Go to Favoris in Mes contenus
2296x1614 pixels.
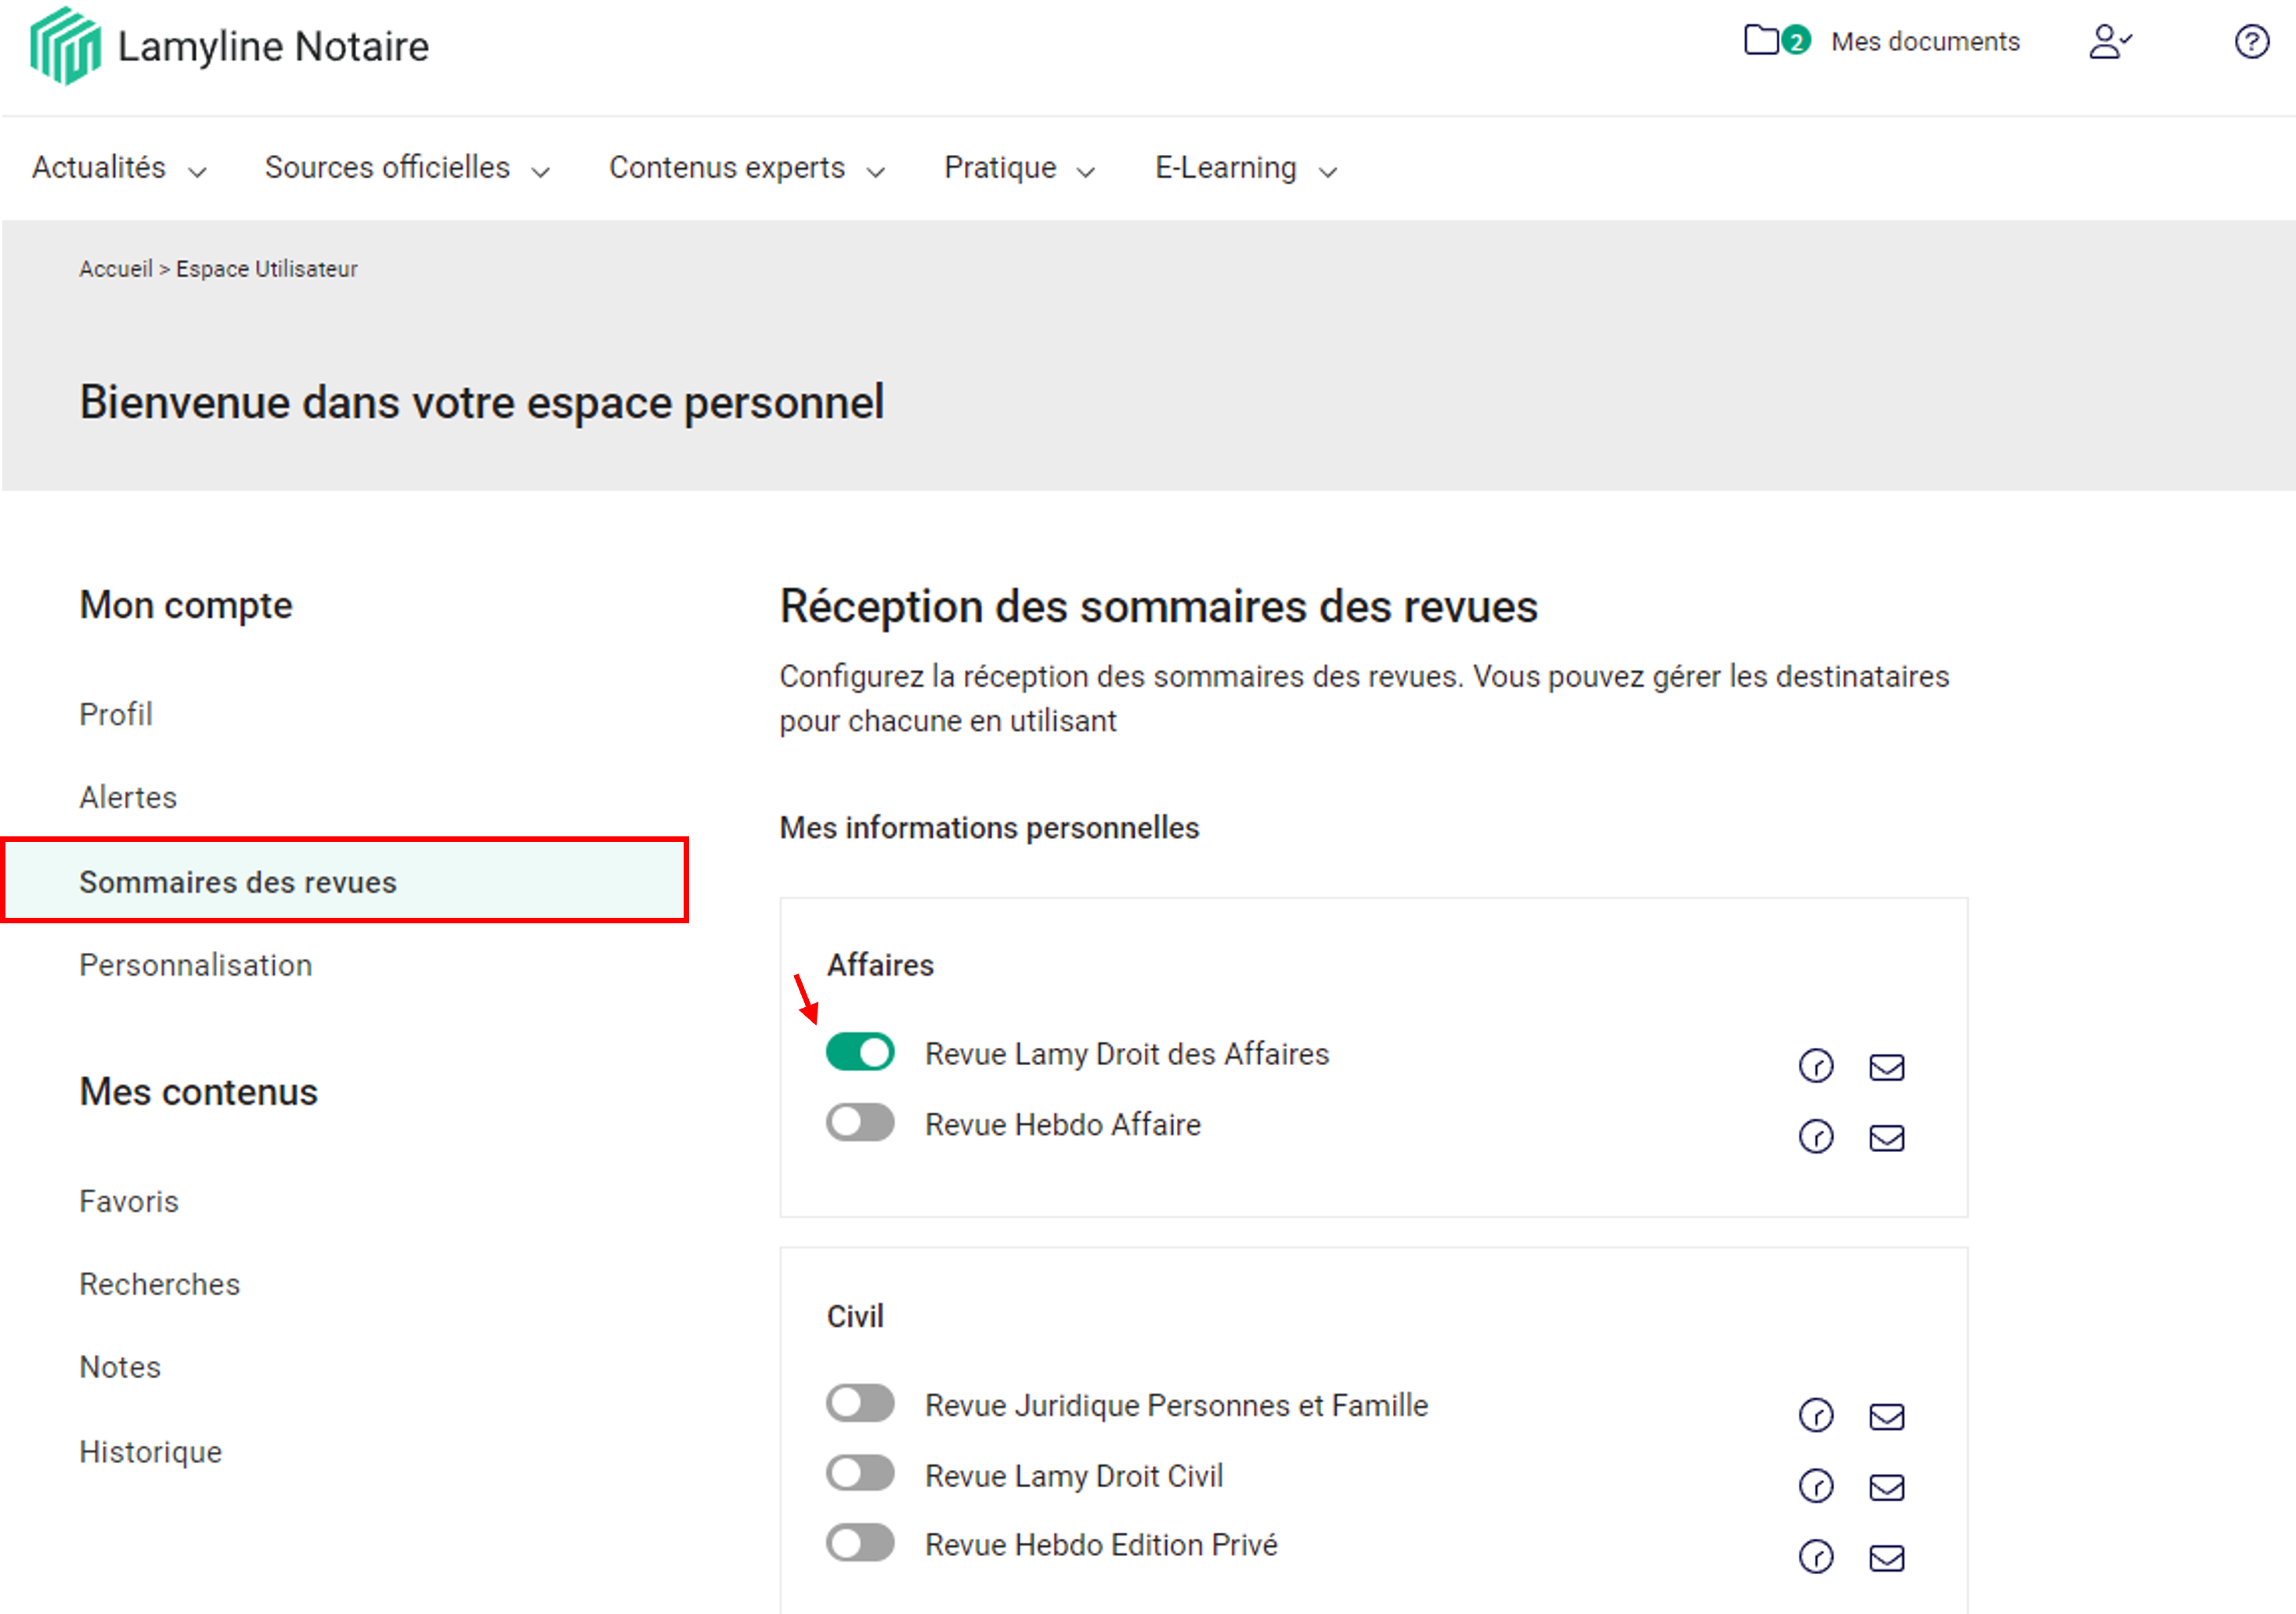129,1201
